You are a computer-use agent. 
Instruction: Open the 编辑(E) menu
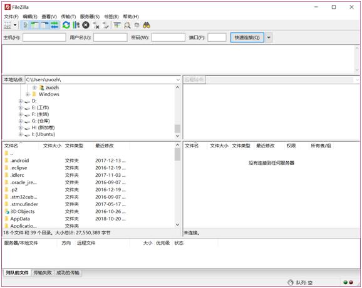point(30,17)
